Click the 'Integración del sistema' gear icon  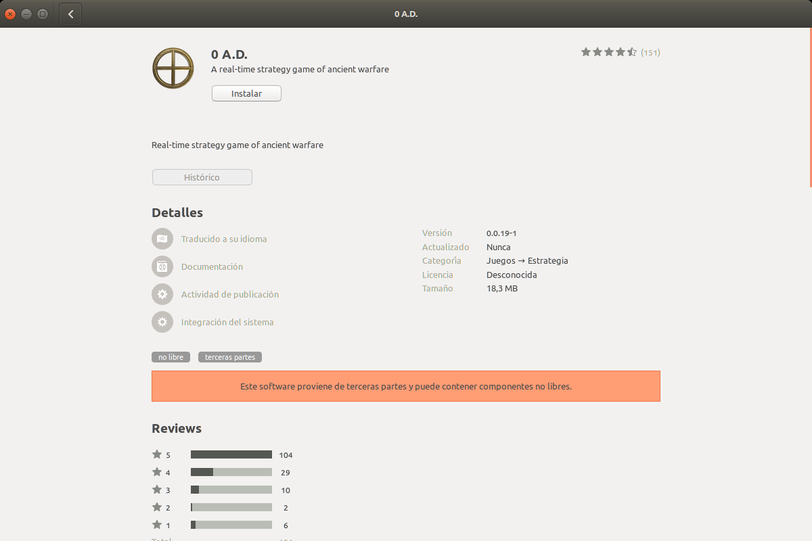click(x=162, y=322)
